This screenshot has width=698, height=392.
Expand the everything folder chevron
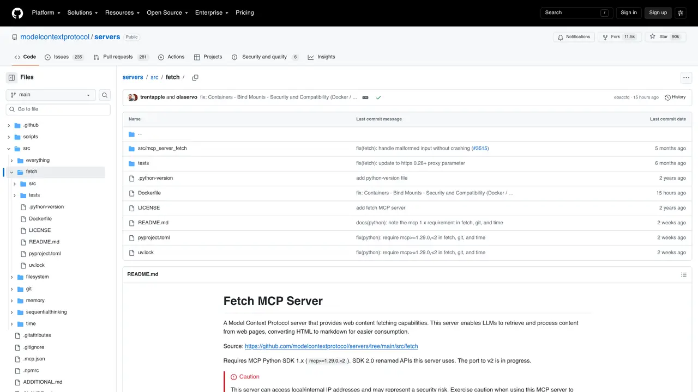[11, 161]
